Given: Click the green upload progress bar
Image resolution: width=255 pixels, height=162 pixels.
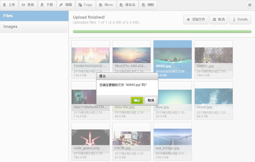Looking at the screenshot, I should [162, 31].
